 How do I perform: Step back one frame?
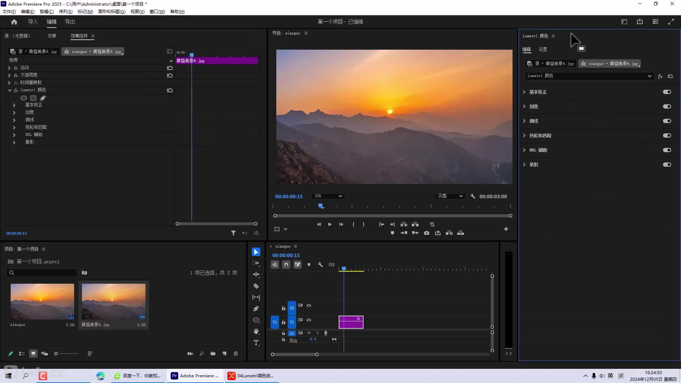319,224
